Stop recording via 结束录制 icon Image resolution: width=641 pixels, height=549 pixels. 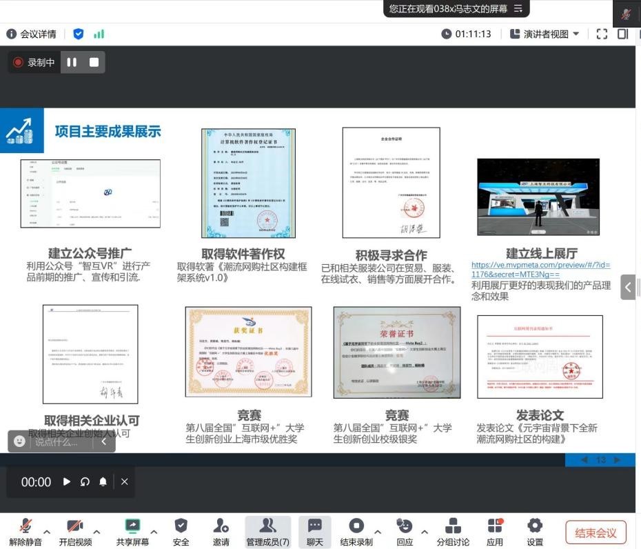(356, 527)
